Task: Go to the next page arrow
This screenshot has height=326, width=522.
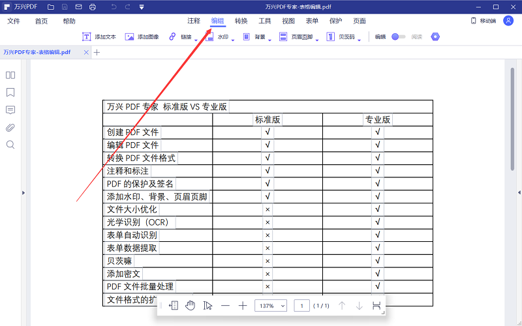Action: (359, 305)
